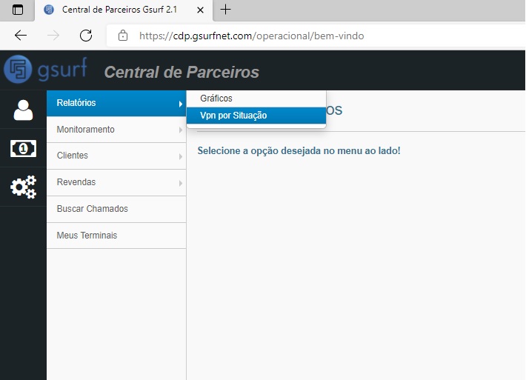
Task: Open the money bill sidebar icon
Action: pos(23,149)
